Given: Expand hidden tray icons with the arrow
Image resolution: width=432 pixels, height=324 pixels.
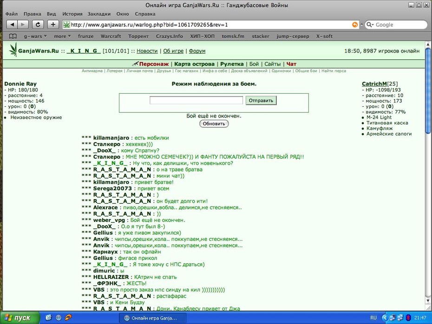Looking at the screenshot, I should [x=384, y=318].
